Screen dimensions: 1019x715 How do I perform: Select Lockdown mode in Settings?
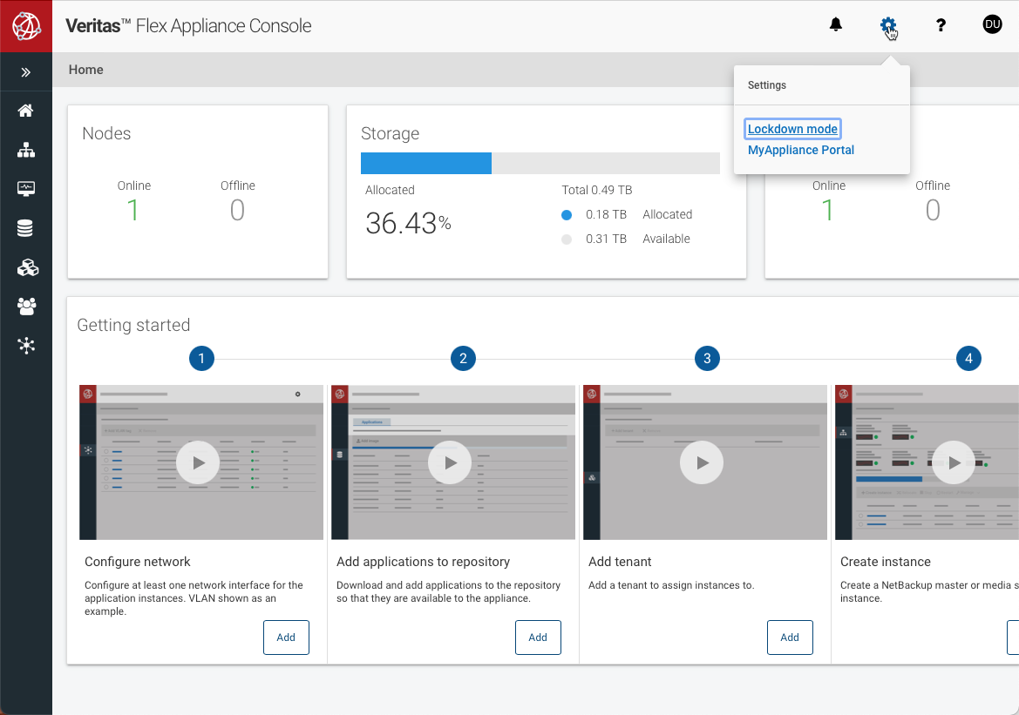coord(793,129)
